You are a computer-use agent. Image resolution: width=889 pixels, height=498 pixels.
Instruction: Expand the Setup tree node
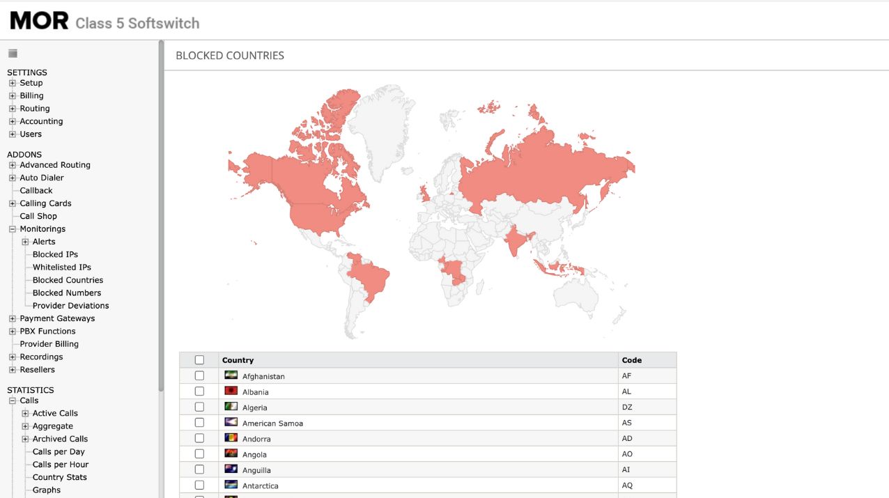[x=13, y=83]
